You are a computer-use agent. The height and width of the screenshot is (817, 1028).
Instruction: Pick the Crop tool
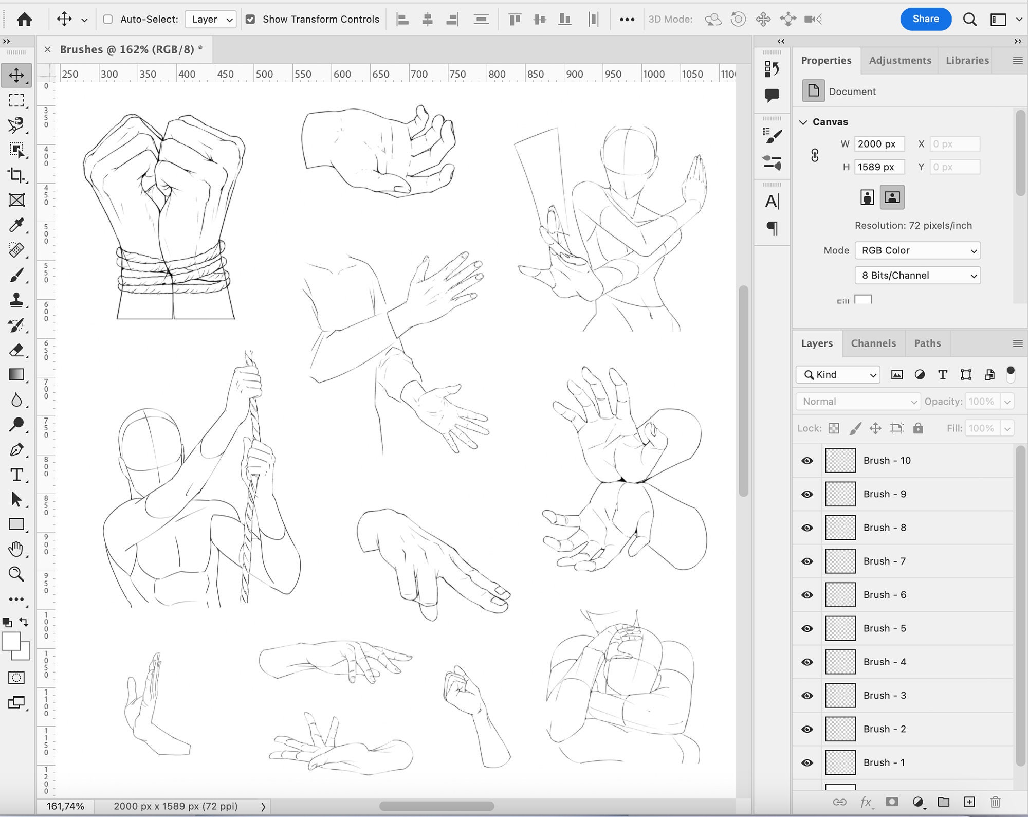point(17,175)
